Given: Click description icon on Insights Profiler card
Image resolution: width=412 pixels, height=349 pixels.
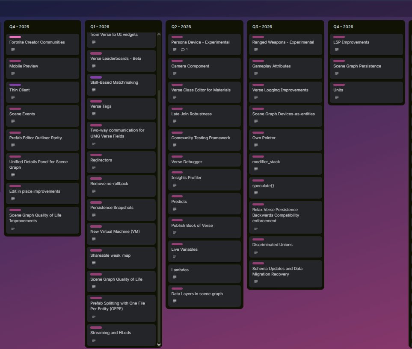Looking at the screenshot, I should click(x=175, y=185).
